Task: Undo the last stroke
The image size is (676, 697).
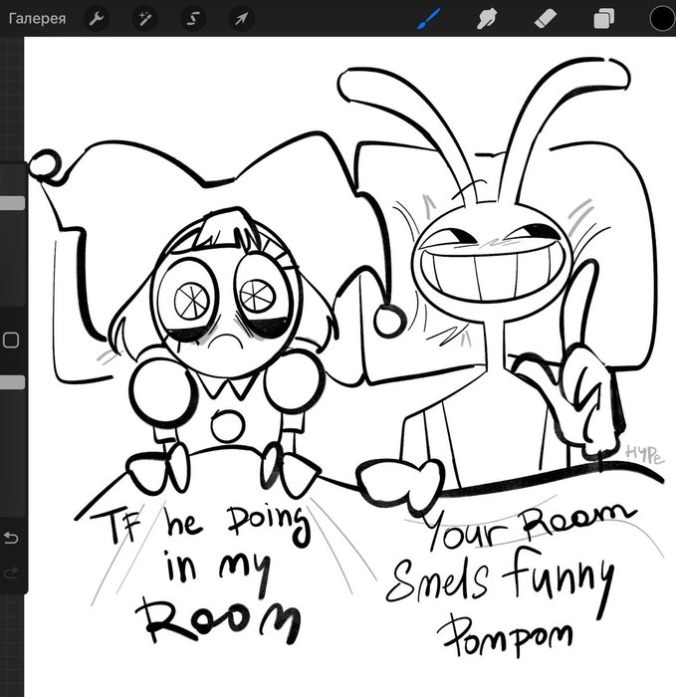Action: pos(11,539)
